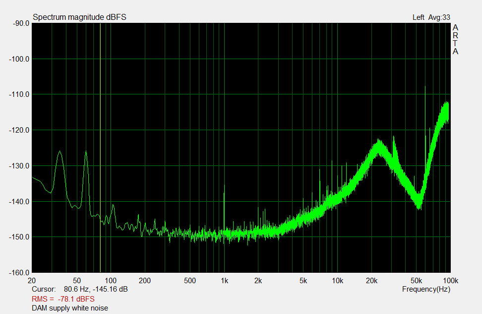Click the '10k' frequency axis label

[338, 281]
